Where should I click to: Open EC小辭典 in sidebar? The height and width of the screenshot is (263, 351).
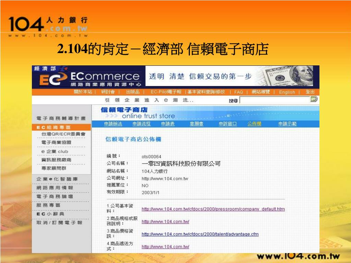point(51,214)
